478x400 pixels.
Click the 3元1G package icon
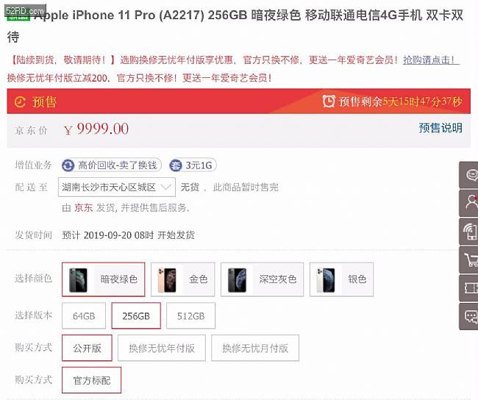(x=176, y=165)
